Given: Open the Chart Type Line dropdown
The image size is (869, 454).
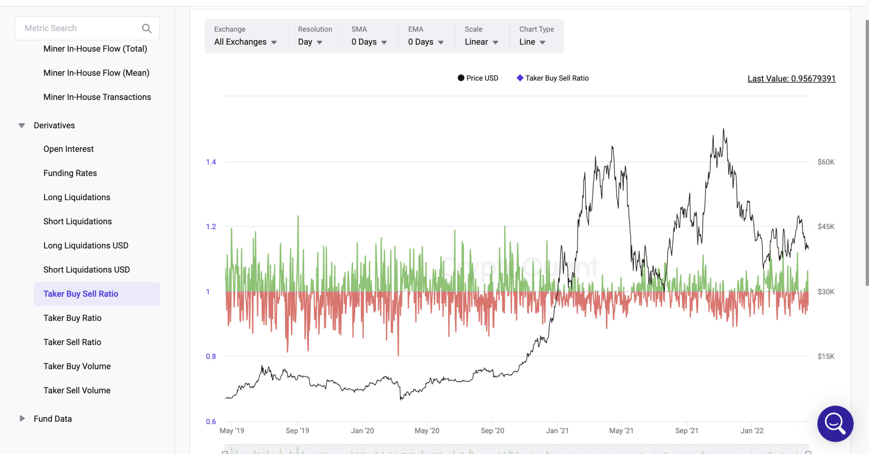Looking at the screenshot, I should (x=536, y=36).
